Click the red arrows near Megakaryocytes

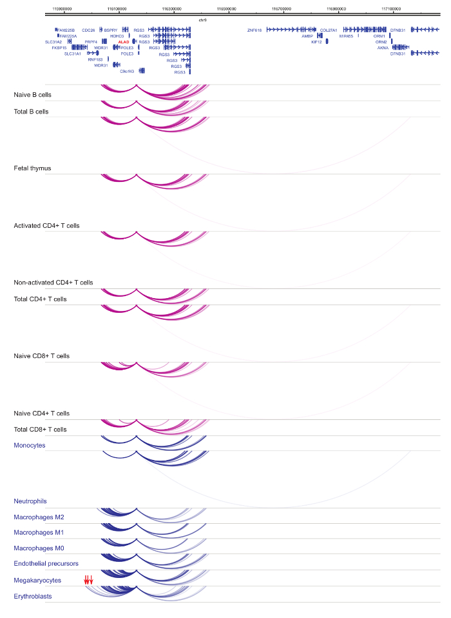tap(89, 580)
